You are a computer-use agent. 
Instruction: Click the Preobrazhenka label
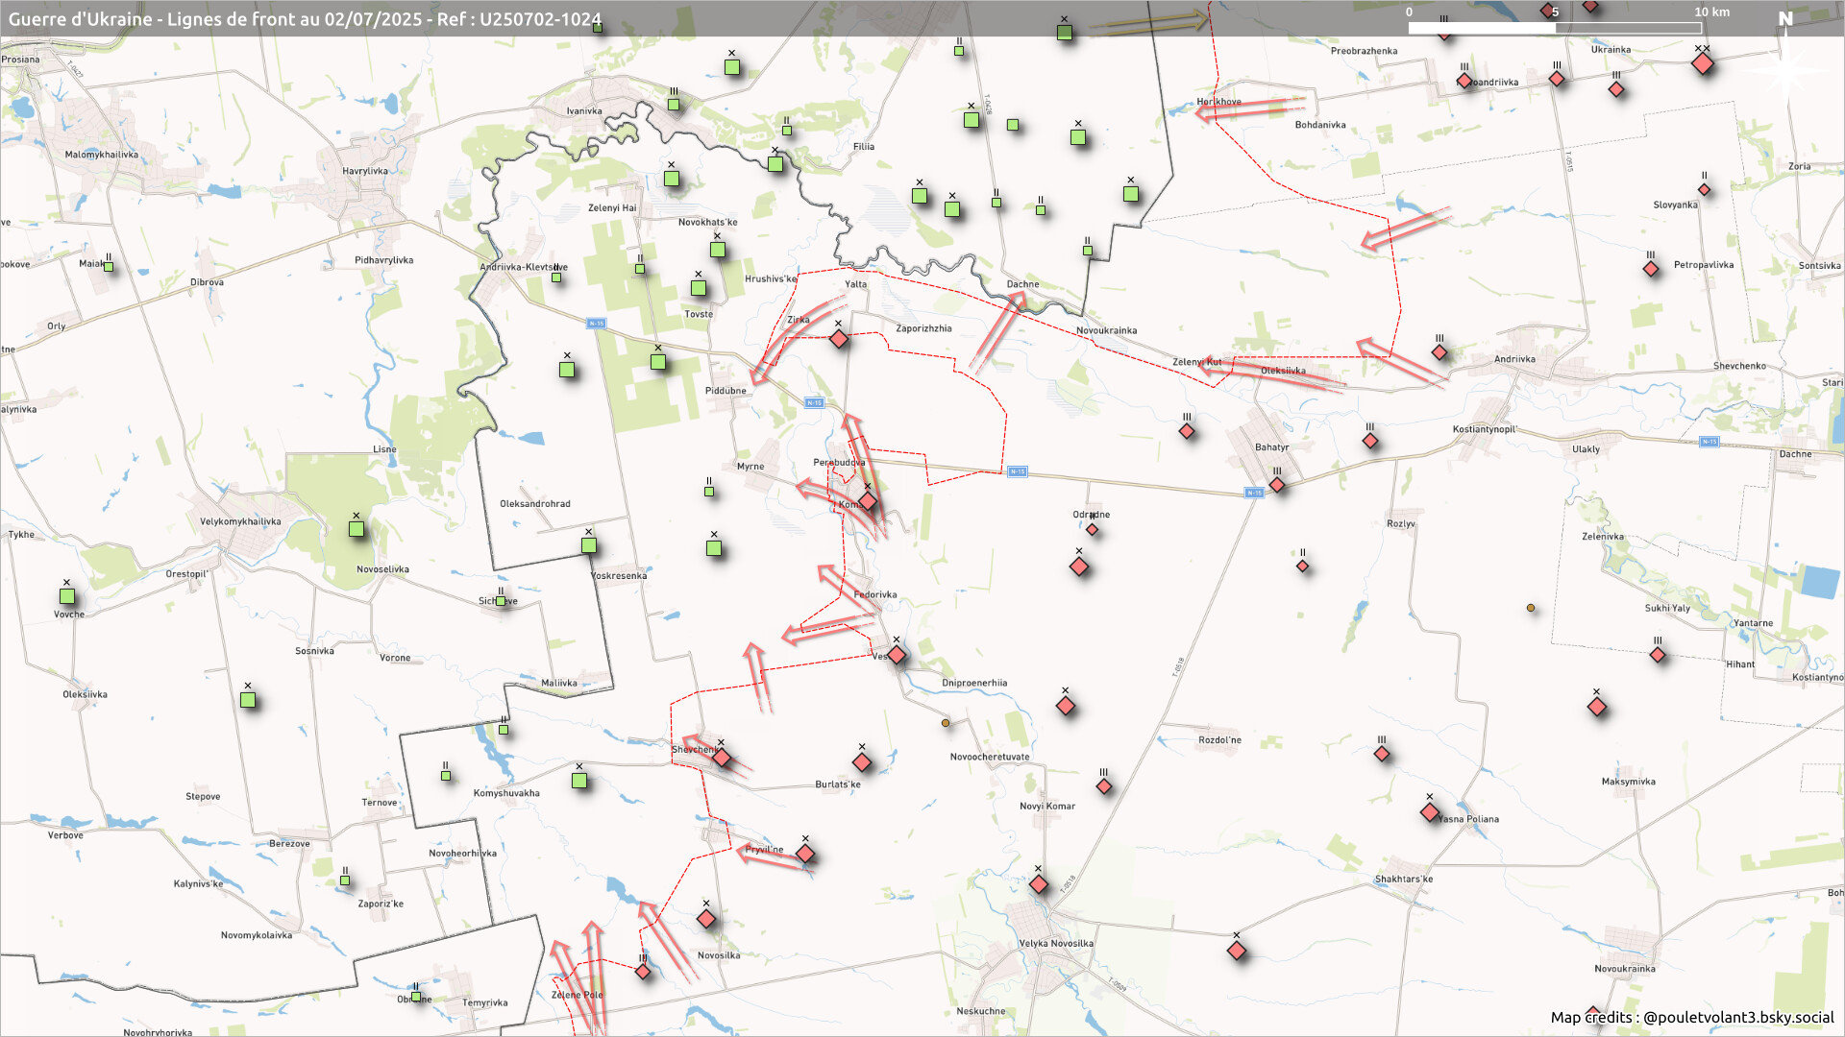pyautogui.click(x=1364, y=52)
